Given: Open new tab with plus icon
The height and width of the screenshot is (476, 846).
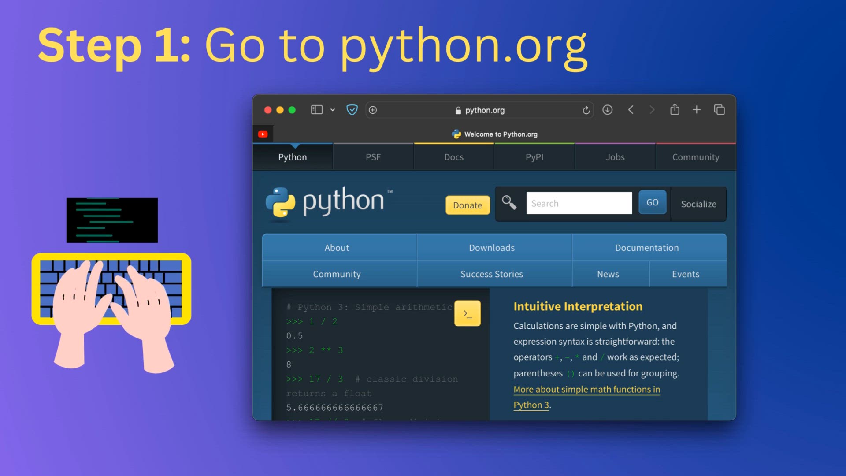Looking at the screenshot, I should point(696,110).
